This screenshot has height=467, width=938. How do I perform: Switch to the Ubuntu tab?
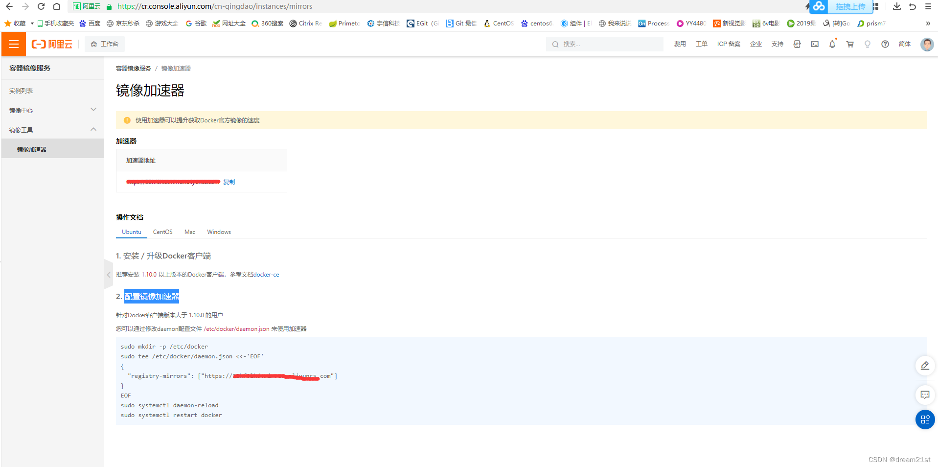coord(132,232)
